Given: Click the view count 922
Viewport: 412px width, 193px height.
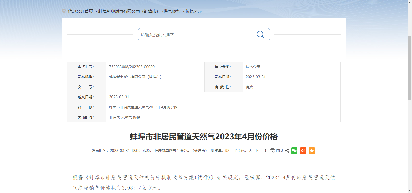Looking at the screenshot, I should click(228, 151).
